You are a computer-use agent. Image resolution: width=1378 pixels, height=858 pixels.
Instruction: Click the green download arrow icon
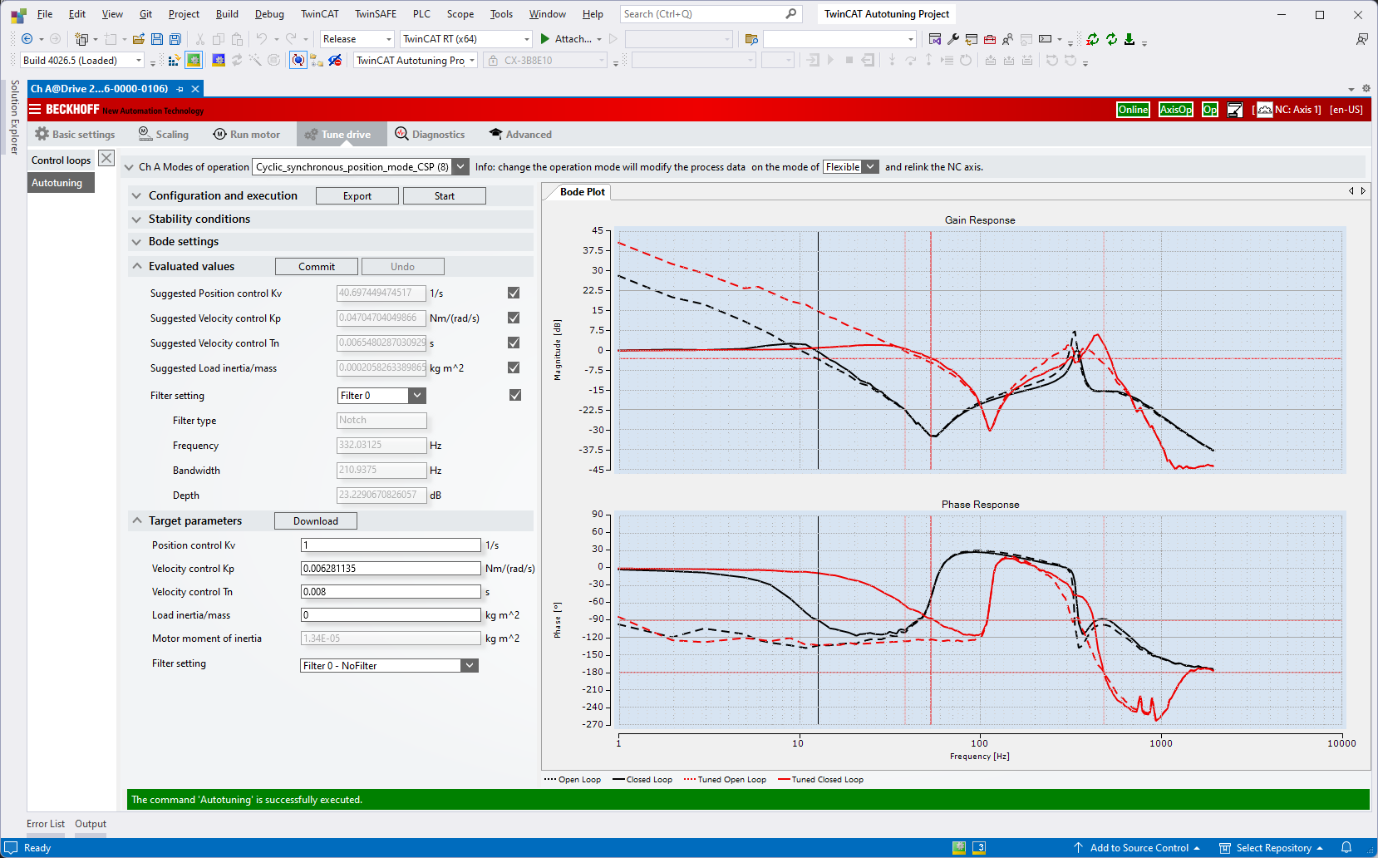[x=1129, y=39]
